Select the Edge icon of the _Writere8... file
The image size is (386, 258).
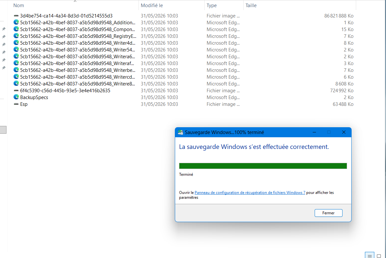(16, 84)
